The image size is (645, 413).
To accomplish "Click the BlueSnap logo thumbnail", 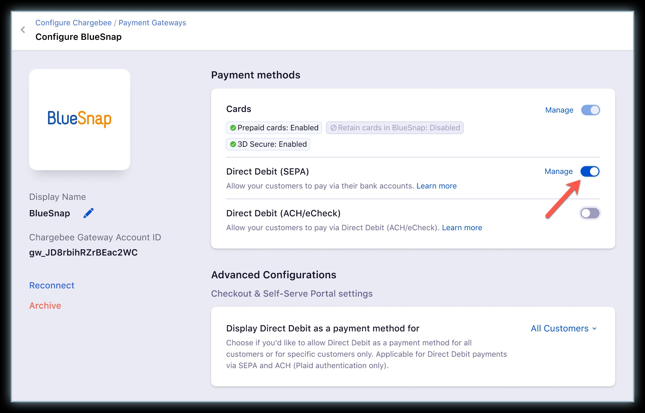I will pos(80,119).
